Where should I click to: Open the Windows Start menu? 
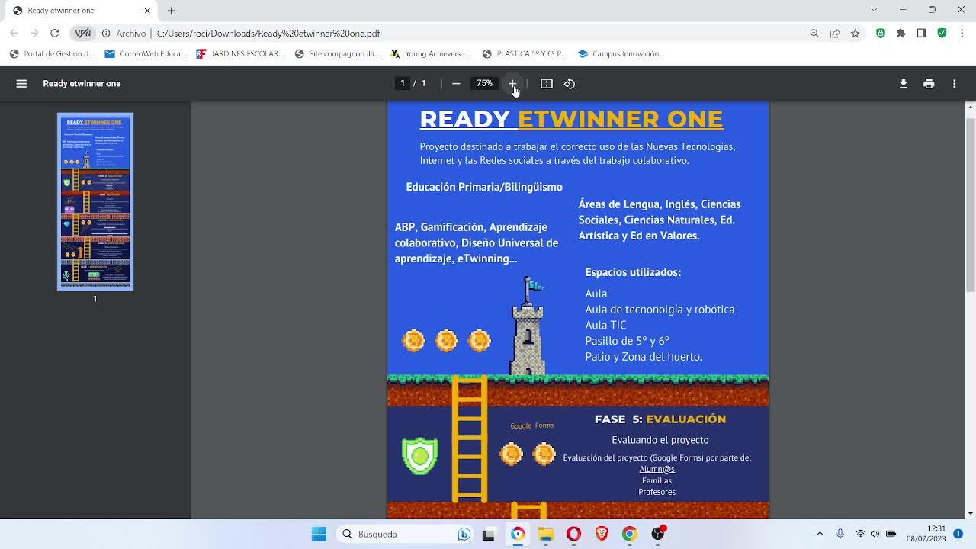(x=319, y=534)
